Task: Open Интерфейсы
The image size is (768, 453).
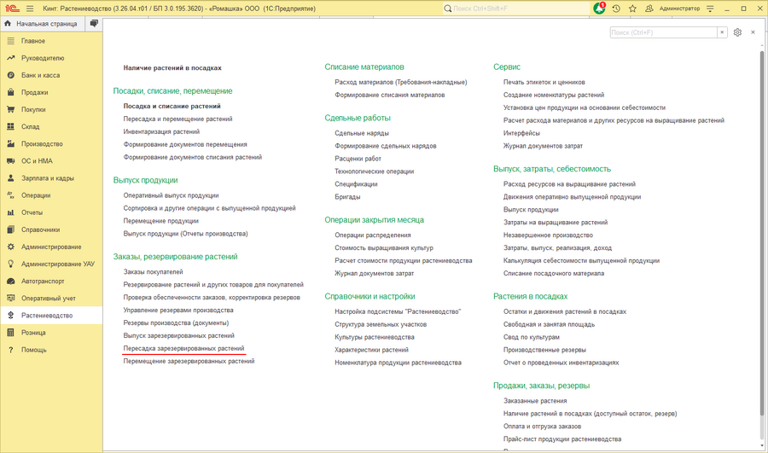Action: coord(521,133)
